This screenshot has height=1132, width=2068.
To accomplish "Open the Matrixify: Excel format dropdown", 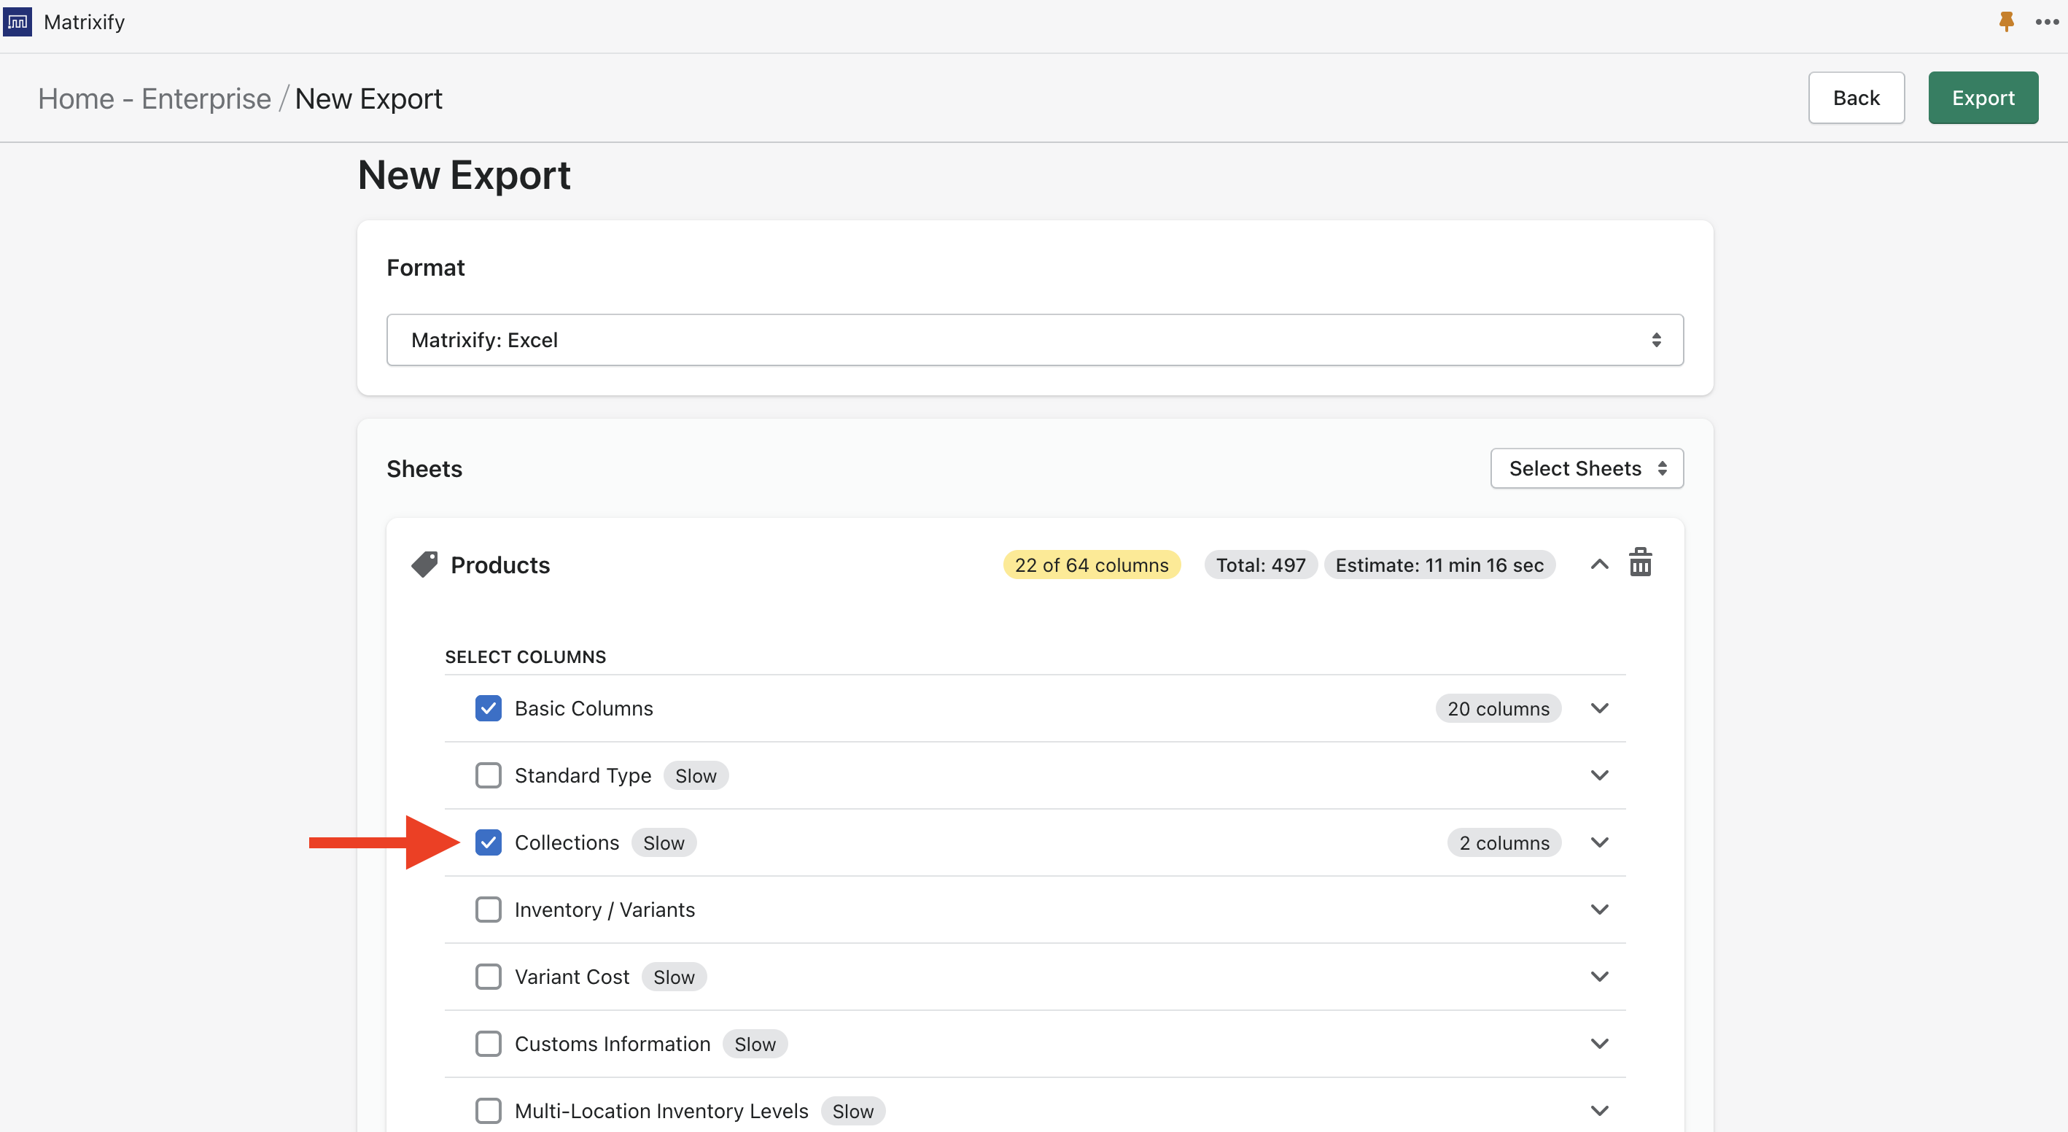I will click(1035, 340).
